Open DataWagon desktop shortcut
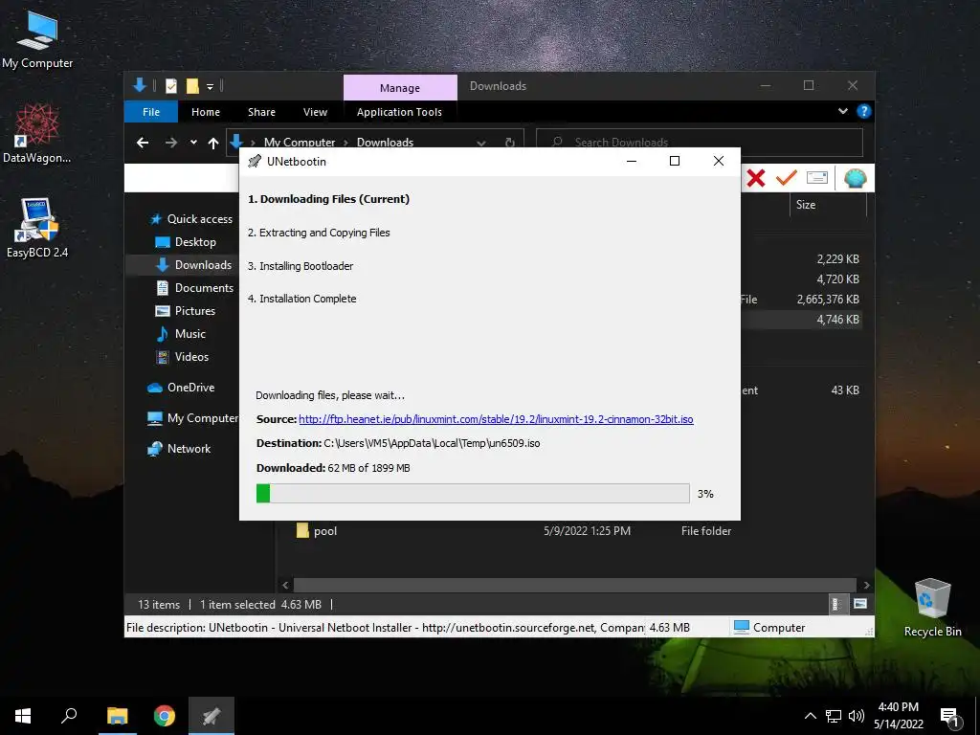 (37, 133)
